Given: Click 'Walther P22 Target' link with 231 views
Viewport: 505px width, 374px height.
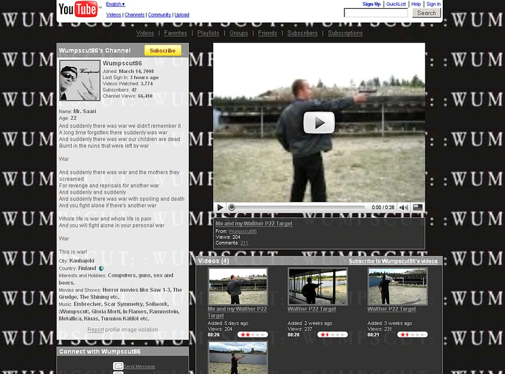Looking at the screenshot, I should click(391, 309).
